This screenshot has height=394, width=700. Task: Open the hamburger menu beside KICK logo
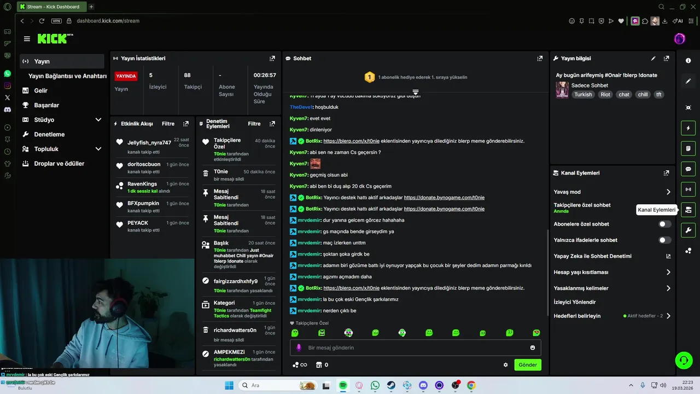click(27, 39)
